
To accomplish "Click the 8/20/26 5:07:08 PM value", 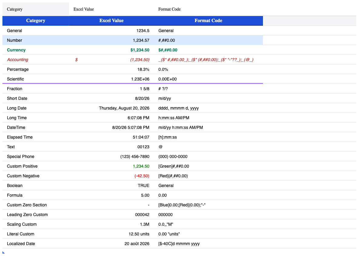I will pos(111,127).
